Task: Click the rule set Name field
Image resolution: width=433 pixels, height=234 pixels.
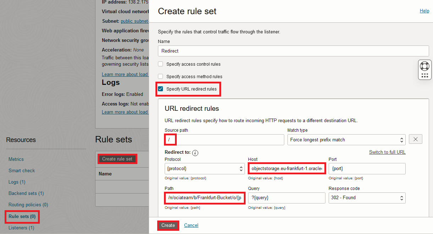Action: [293, 51]
